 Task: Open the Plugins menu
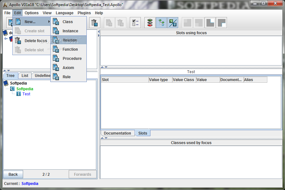click(x=84, y=13)
